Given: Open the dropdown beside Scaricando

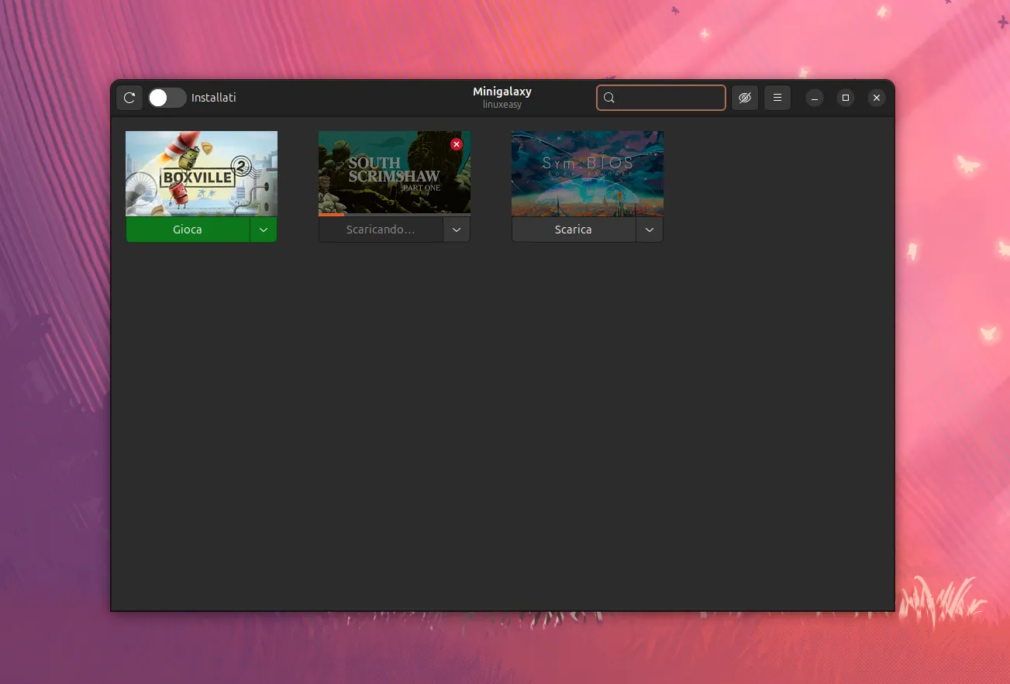Looking at the screenshot, I should click(457, 230).
